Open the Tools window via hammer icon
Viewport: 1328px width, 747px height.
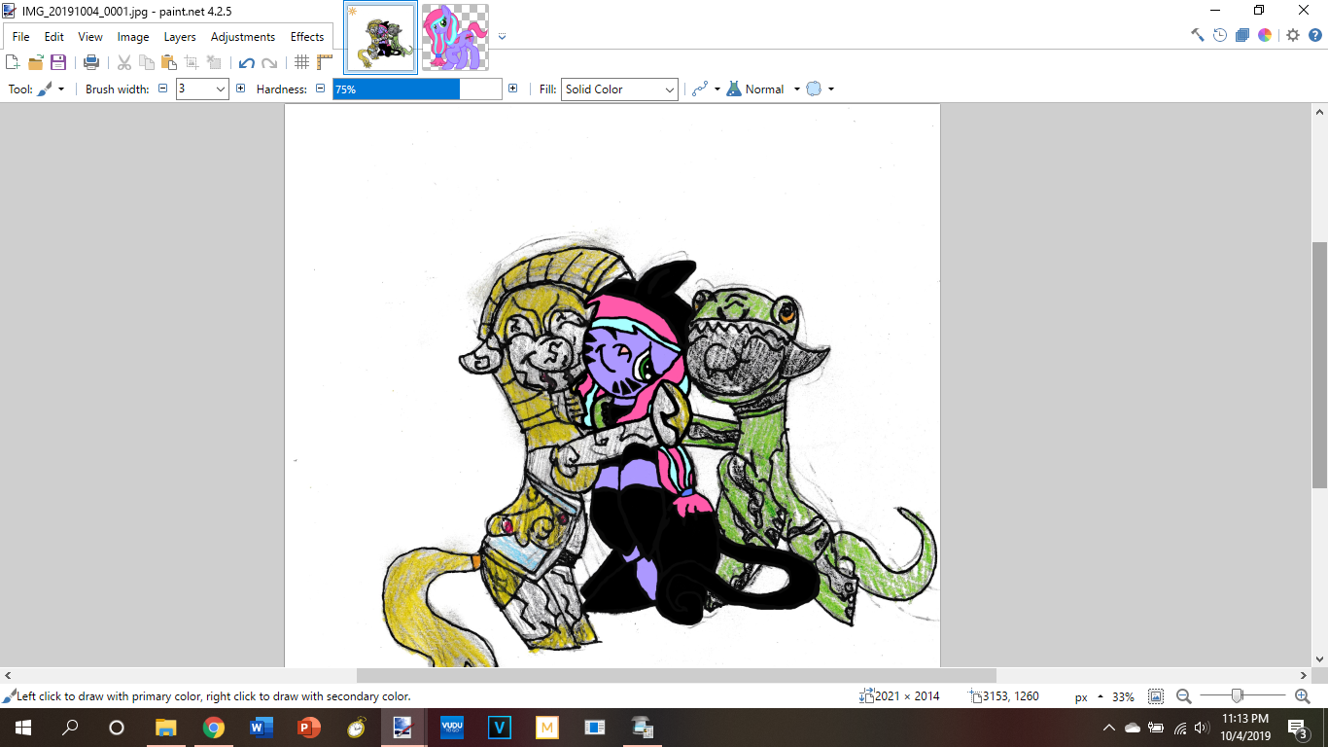(x=1197, y=35)
